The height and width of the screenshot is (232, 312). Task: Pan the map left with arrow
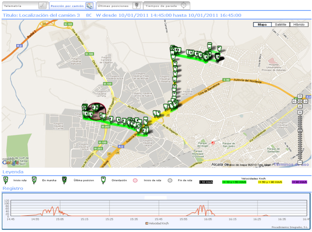click(x=294, y=101)
